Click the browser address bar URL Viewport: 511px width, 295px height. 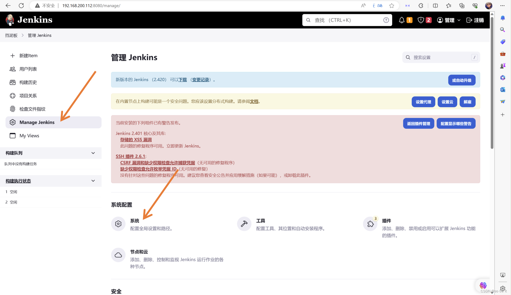(x=91, y=5)
